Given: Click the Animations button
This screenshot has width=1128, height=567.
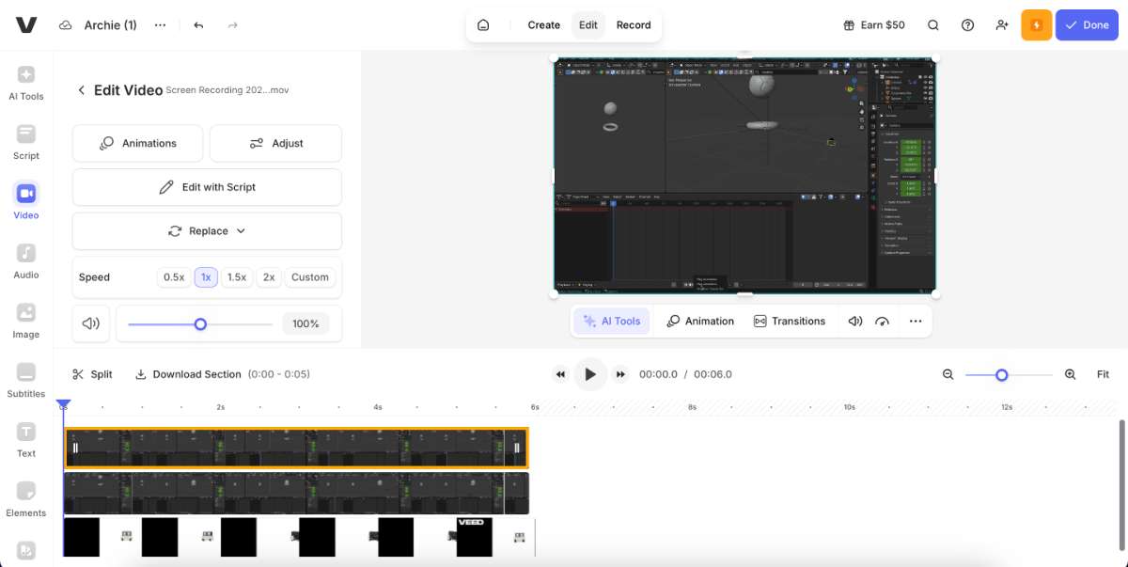Looking at the screenshot, I should pyautogui.click(x=138, y=143).
